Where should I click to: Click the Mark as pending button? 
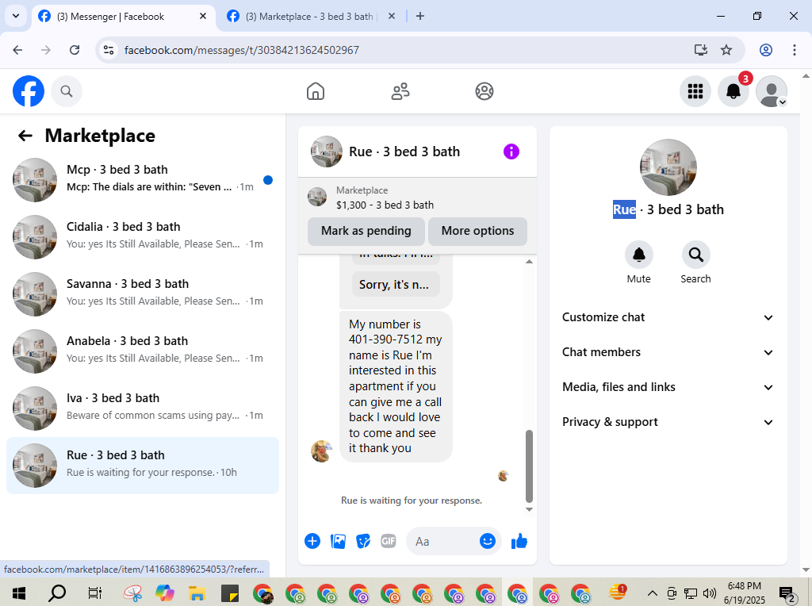pos(366,231)
